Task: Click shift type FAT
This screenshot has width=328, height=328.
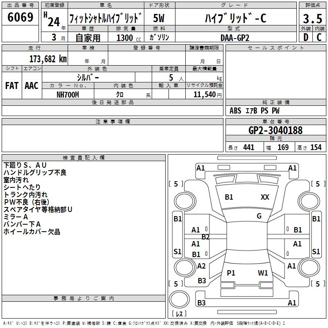Action: (12, 86)
